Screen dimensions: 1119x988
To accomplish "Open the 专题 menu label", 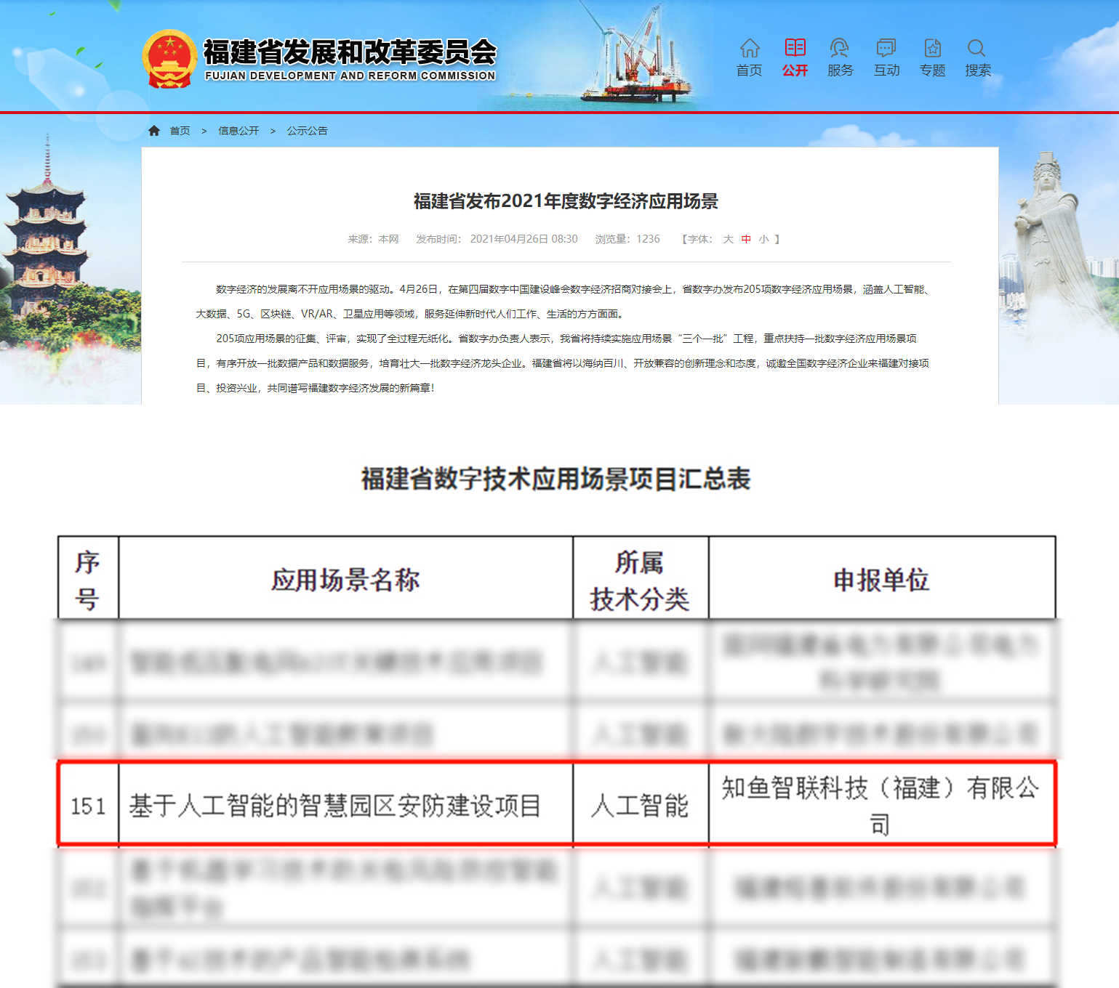I will click(933, 70).
